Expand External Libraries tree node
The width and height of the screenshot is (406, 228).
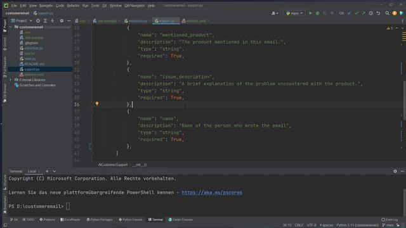click(x=11, y=80)
